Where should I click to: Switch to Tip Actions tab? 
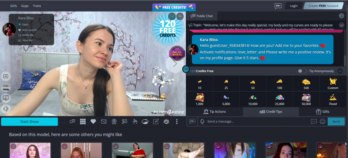tap(215, 112)
